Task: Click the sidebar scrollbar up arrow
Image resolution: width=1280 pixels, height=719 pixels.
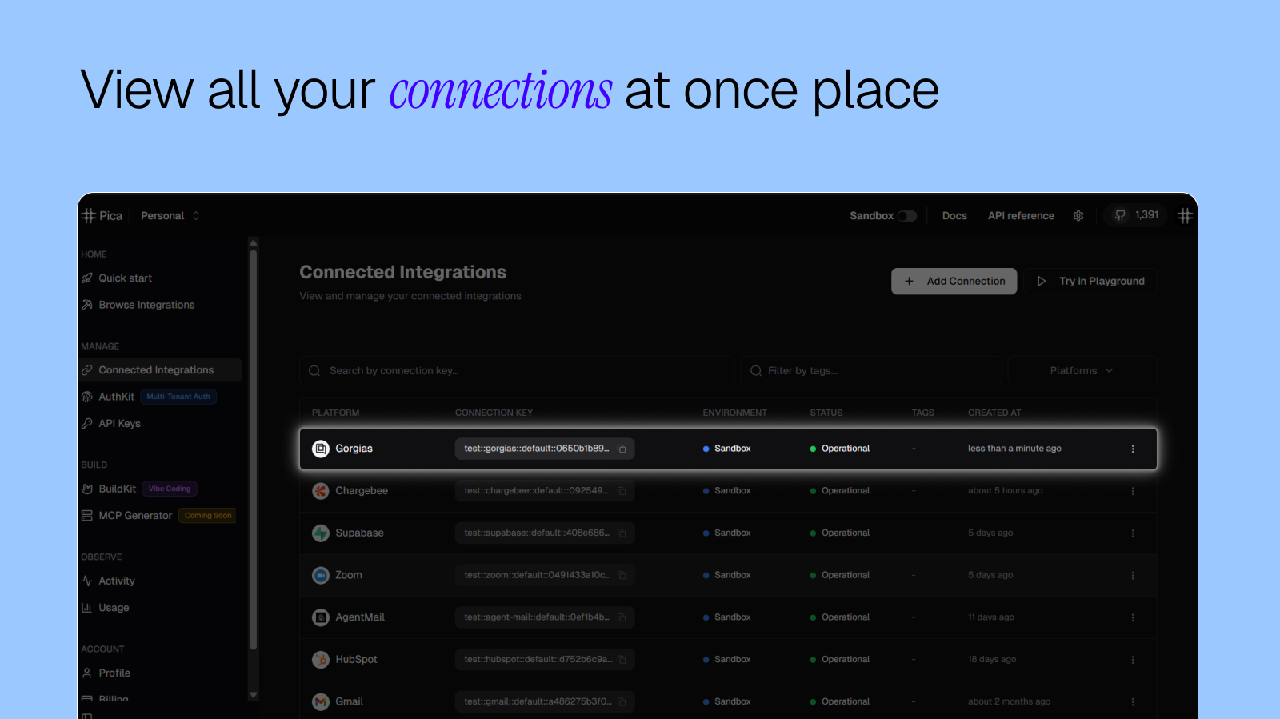Action: [254, 242]
